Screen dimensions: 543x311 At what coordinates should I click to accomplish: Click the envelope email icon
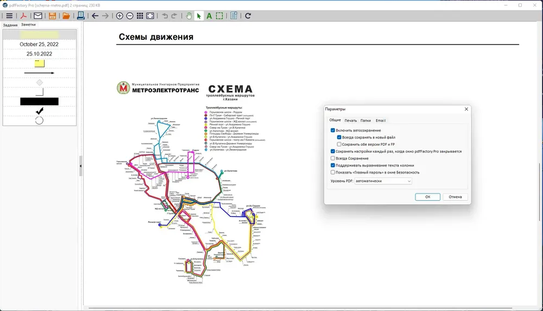pos(38,16)
